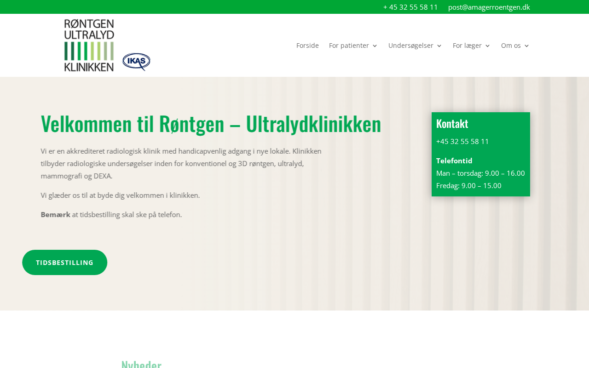Expand the chevron beside Undersøgelser

[x=439, y=46]
